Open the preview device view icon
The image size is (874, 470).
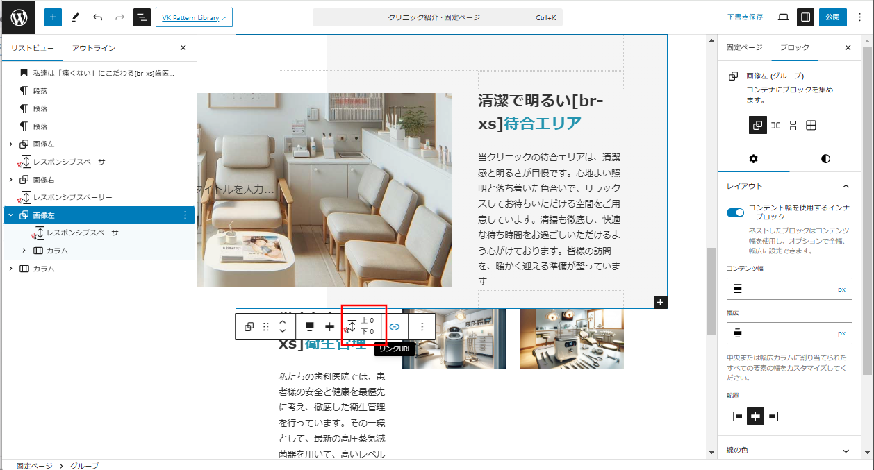point(783,17)
